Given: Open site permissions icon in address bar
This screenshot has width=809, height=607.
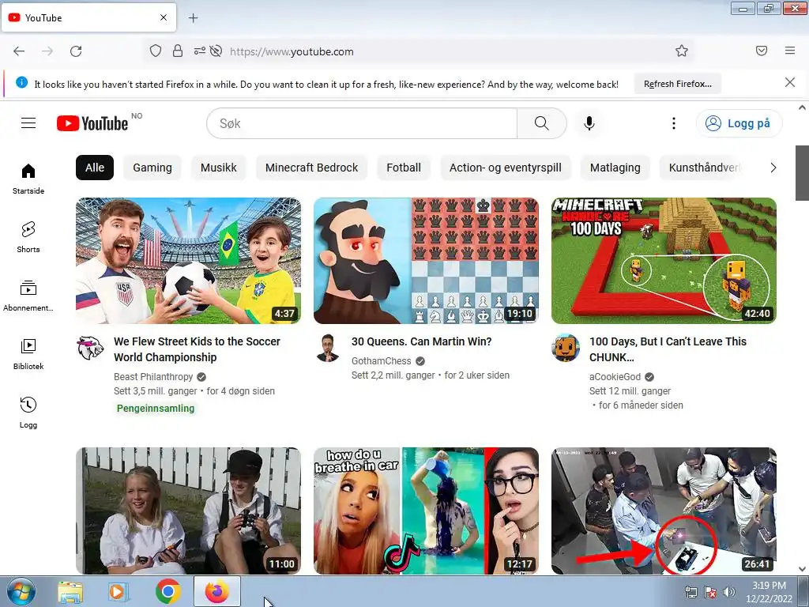Looking at the screenshot, I should click(199, 51).
